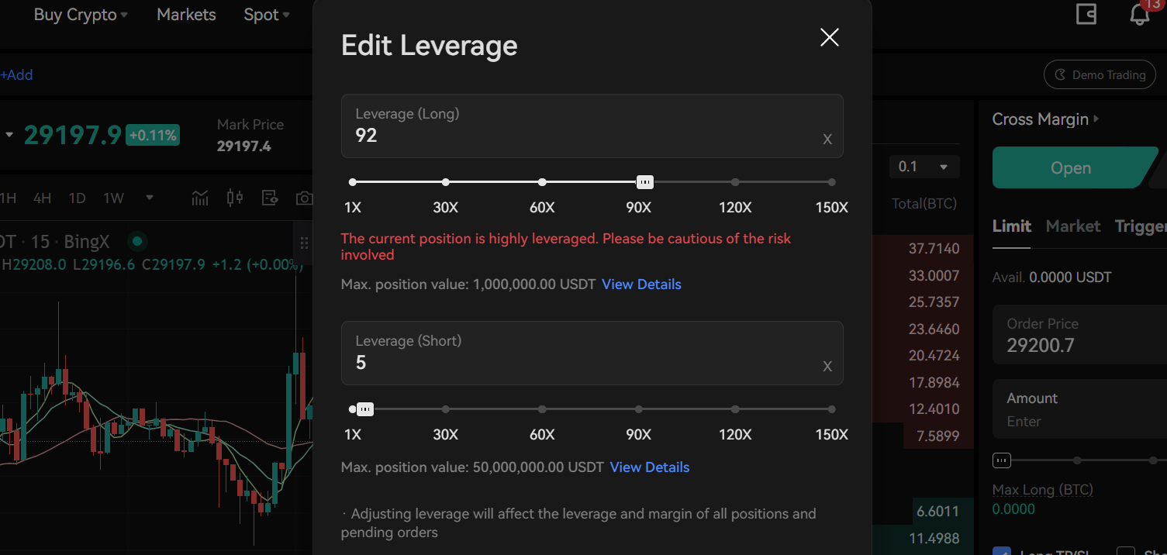Open the wallet icon in header

click(1086, 14)
